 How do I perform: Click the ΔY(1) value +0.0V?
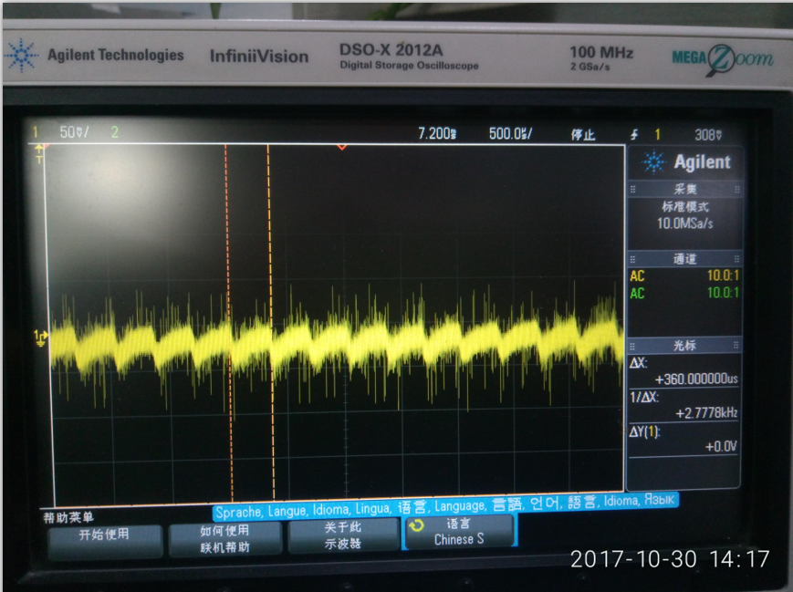pyautogui.click(x=721, y=446)
